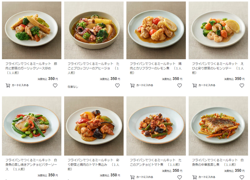This screenshot has height=180, width=250.
Task: Click heart icon for octopus anchovy tomato stew
Action: pyautogui.click(x=180, y=177)
